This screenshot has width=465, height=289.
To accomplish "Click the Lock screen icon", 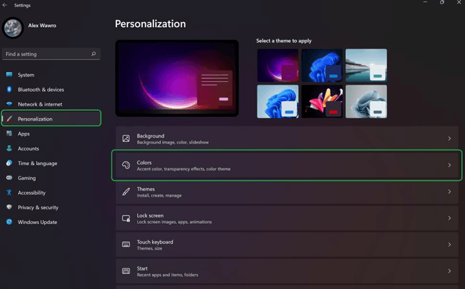I will (x=126, y=218).
